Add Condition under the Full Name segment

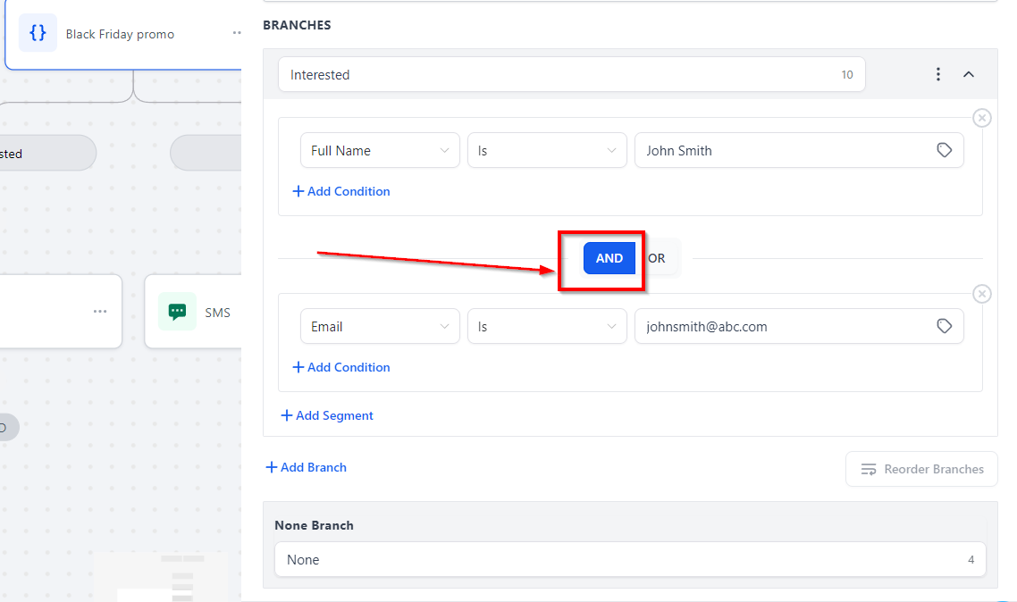click(341, 191)
